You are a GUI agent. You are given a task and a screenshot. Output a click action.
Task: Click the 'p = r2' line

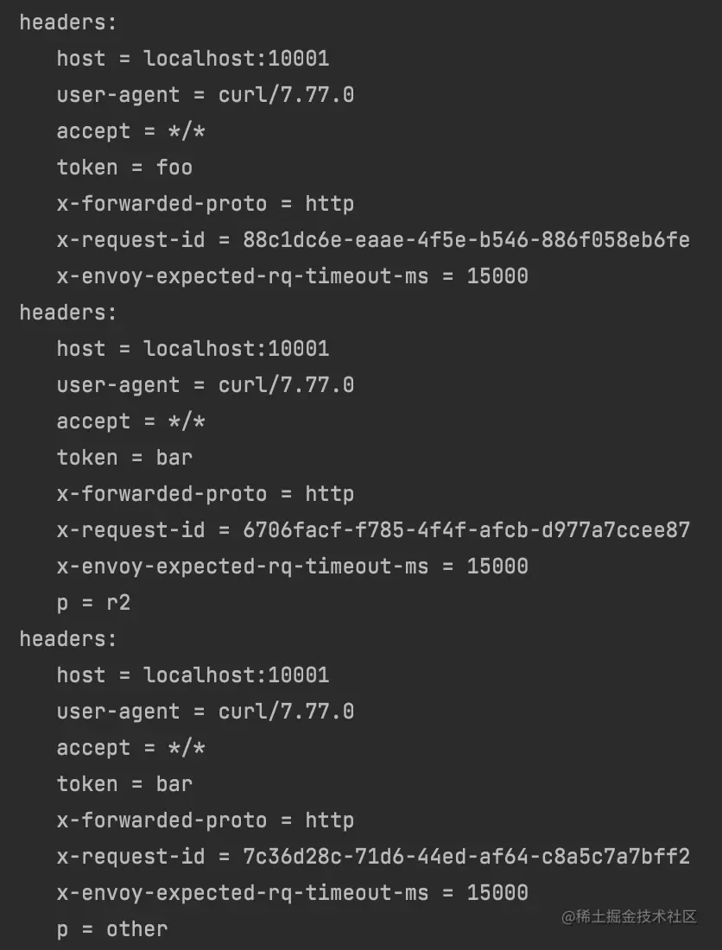(x=94, y=603)
